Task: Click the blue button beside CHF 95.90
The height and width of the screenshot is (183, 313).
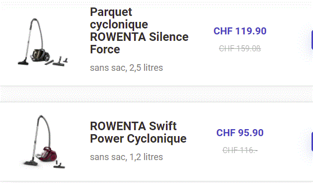Action: coord(312,142)
